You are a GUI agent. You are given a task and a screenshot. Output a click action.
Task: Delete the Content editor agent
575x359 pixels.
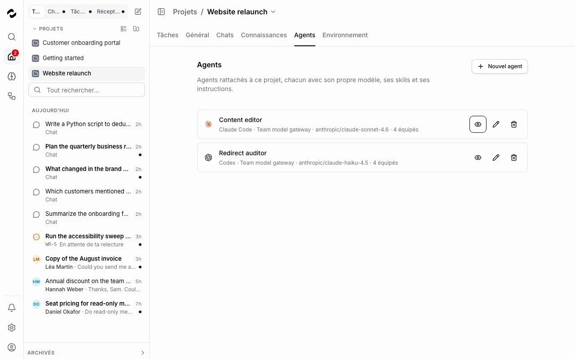pos(514,124)
